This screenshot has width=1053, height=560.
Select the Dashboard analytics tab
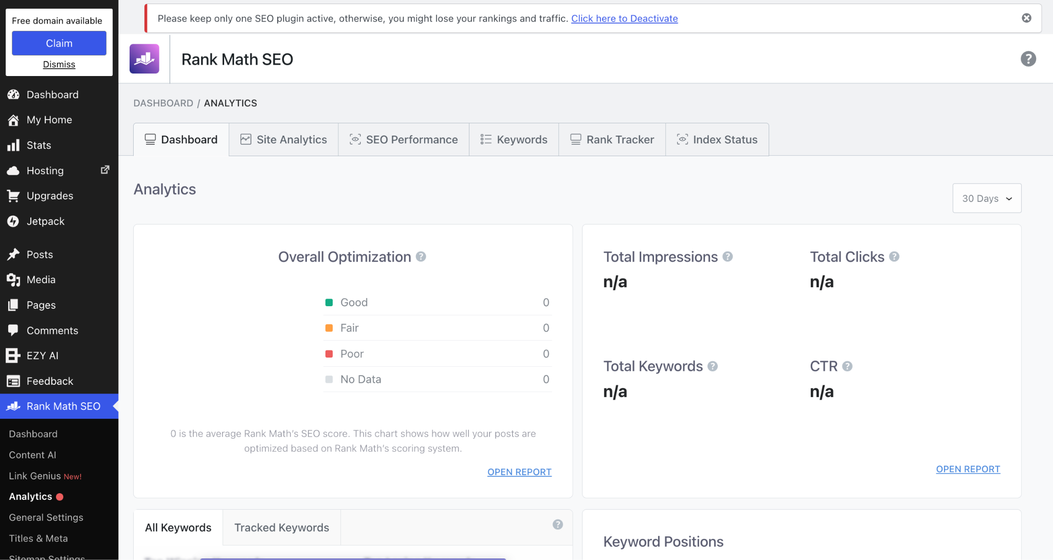click(x=181, y=139)
